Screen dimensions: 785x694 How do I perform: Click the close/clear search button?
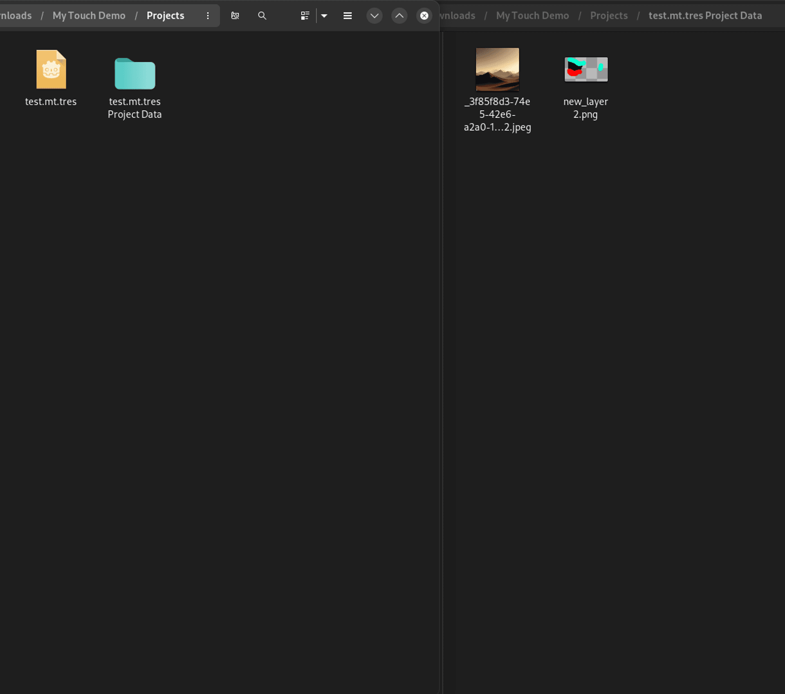coord(425,16)
